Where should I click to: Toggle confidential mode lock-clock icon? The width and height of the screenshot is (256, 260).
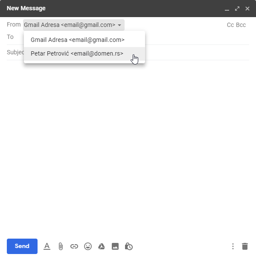[x=129, y=246]
